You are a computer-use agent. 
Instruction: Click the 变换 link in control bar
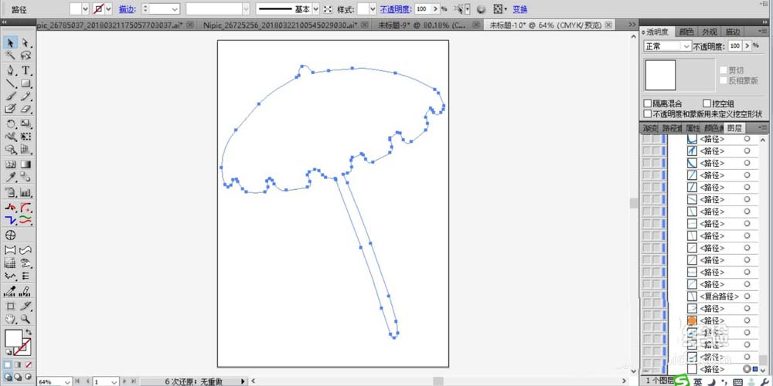pyautogui.click(x=520, y=9)
